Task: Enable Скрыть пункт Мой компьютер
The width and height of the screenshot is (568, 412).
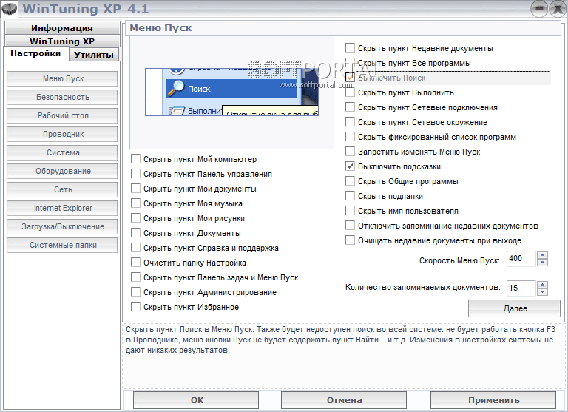Action: [x=135, y=159]
